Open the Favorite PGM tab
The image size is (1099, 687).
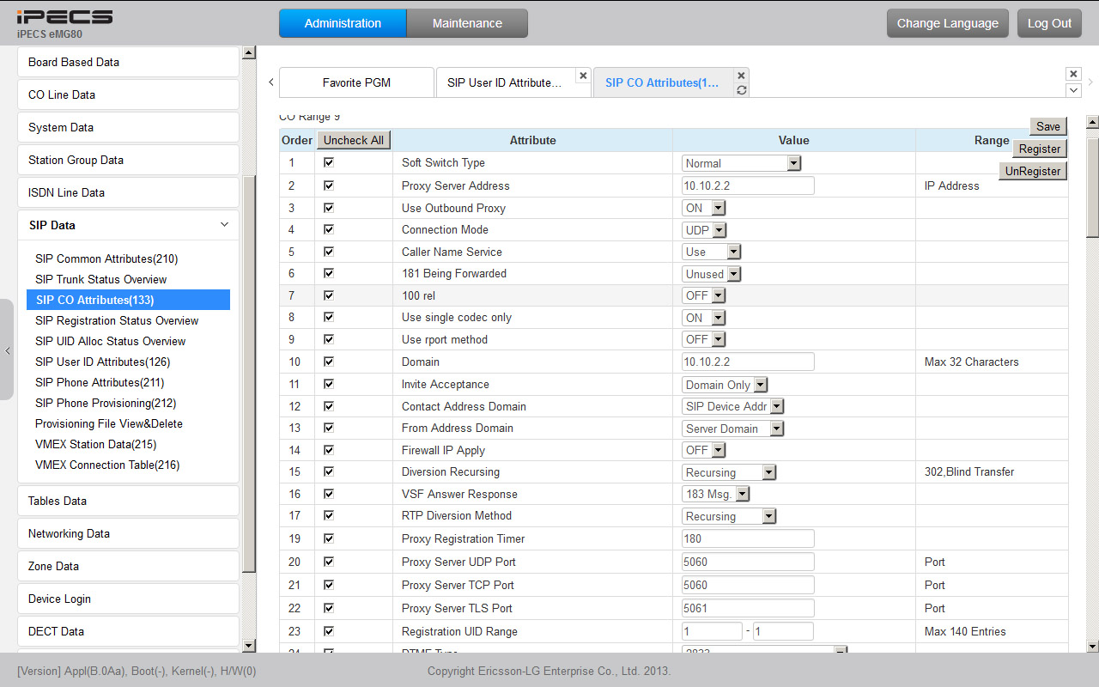click(x=356, y=82)
